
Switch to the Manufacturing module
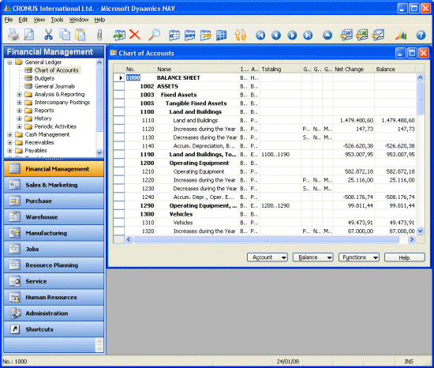[x=54, y=233]
